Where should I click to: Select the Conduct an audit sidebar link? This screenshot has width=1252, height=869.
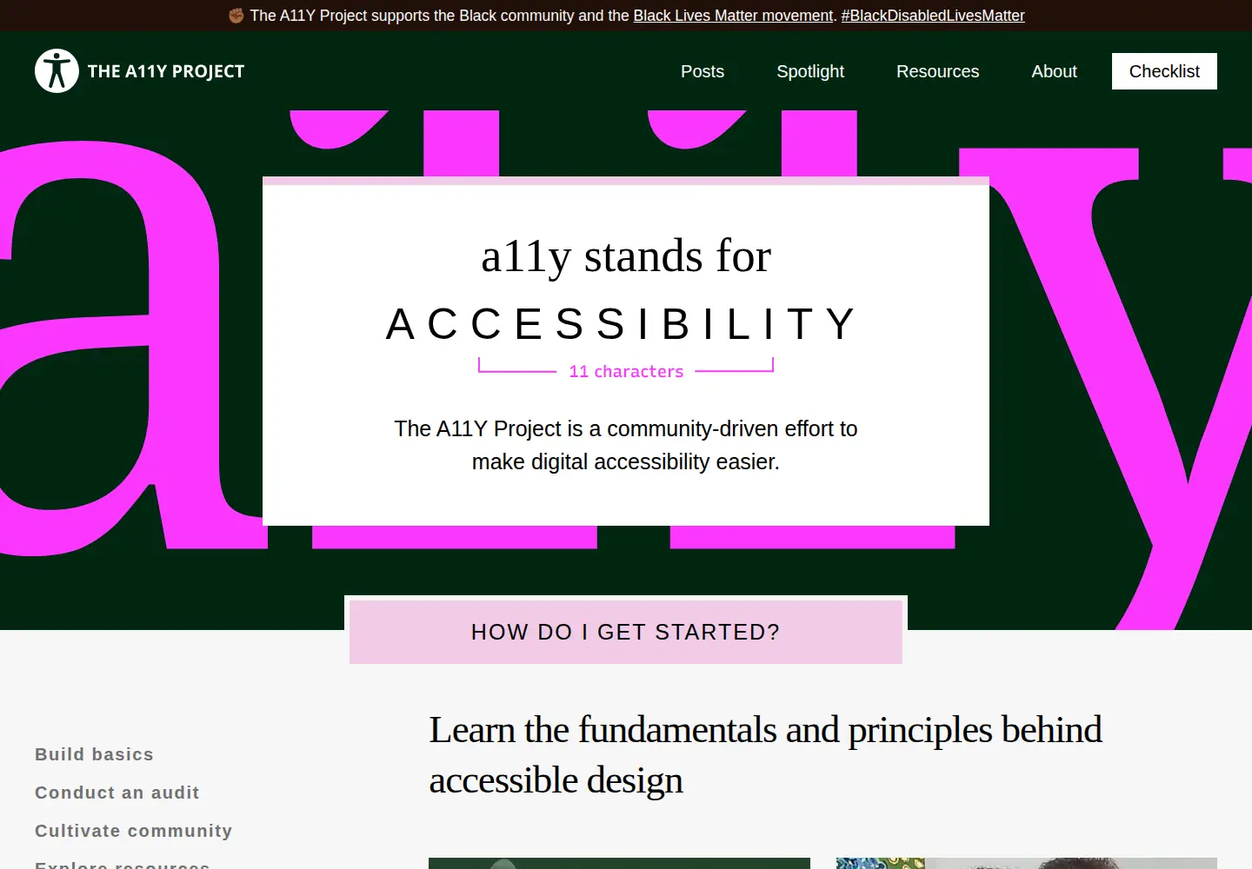[117, 793]
